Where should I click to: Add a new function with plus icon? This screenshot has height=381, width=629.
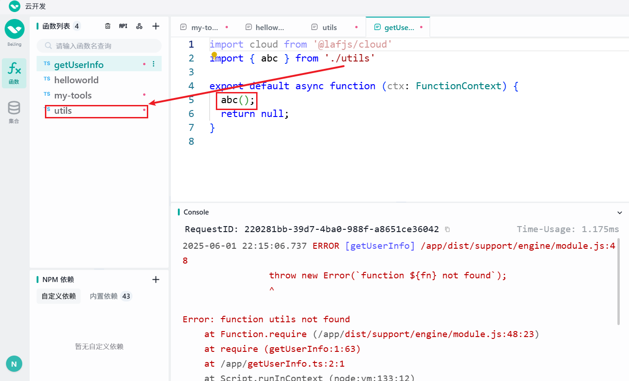156,26
